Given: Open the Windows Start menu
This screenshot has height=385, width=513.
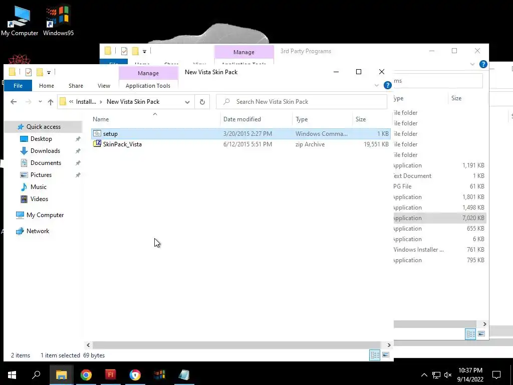Looking at the screenshot, I should (x=12, y=375).
